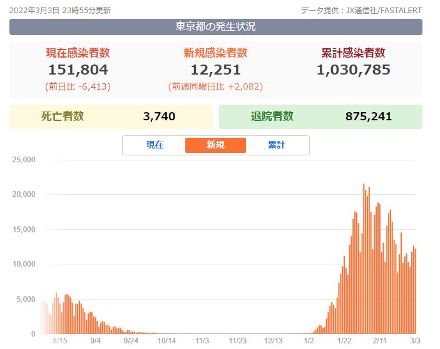Click the text (前日比 -6,413)
This screenshot has width=440, height=349.
(78, 86)
